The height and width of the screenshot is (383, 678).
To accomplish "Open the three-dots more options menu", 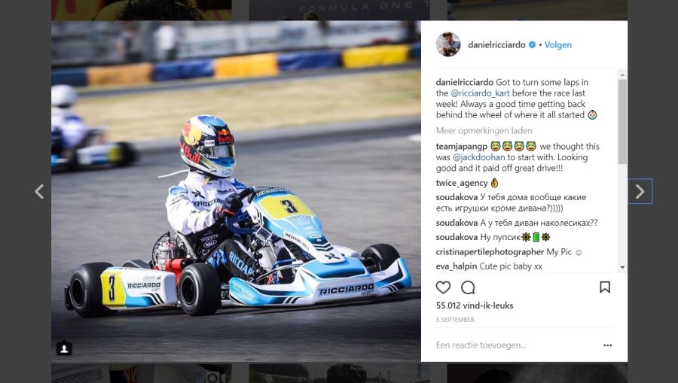I will (x=607, y=345).
